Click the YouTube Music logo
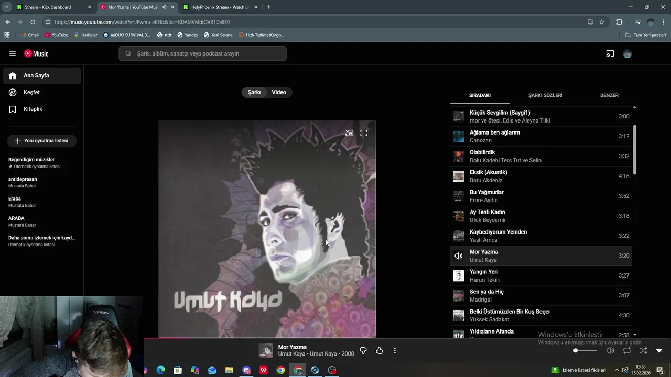The image size is (671, 377). [x=36, y=53]
